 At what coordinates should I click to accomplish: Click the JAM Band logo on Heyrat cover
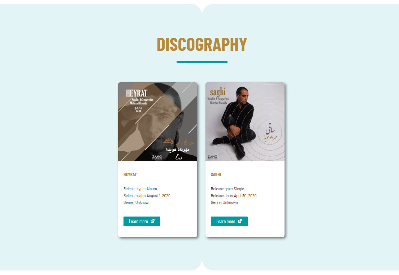pos(138,109)
